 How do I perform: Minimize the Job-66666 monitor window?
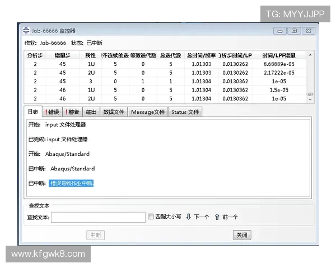pyautogui.click(x=280, y=31)
